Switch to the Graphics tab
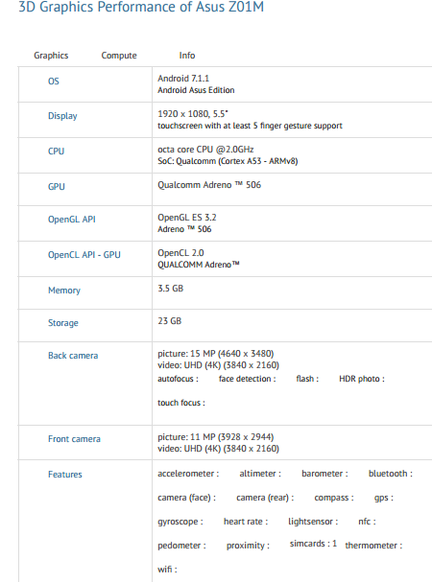Image resolution: width=432 pixels, height=582 pixels. tap(51, 56)
